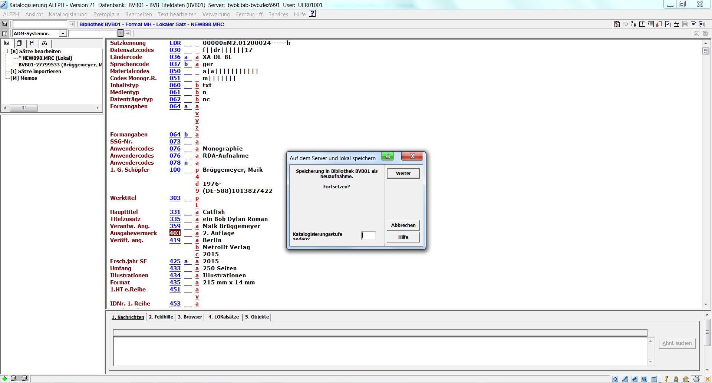Click the printer icon in status bar
The width and height of the screenshot is (712, 383).
tap(696, 379)
